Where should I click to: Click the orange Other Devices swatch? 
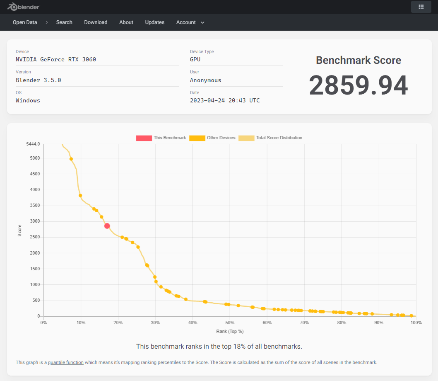click(197, 138)
